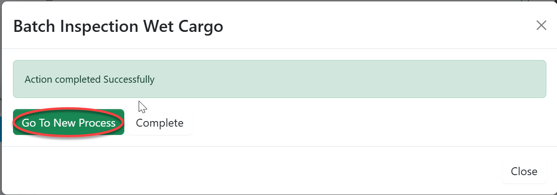
Task: Click the Batch Inspection Wet Cargo title
Action: coord(118,26)
